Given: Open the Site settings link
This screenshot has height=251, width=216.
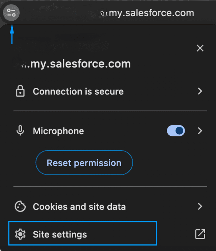Looking at the screenshot, I should coord(60,234).
